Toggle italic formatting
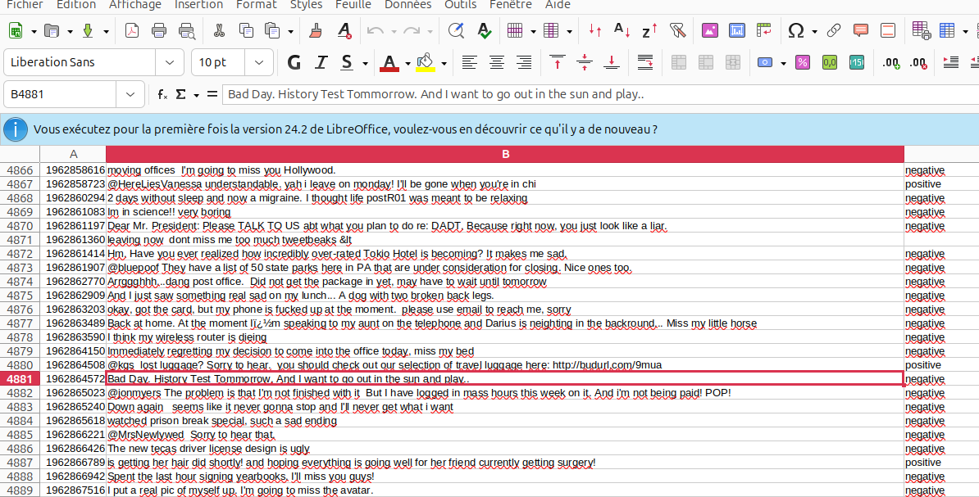 point(321,62)
